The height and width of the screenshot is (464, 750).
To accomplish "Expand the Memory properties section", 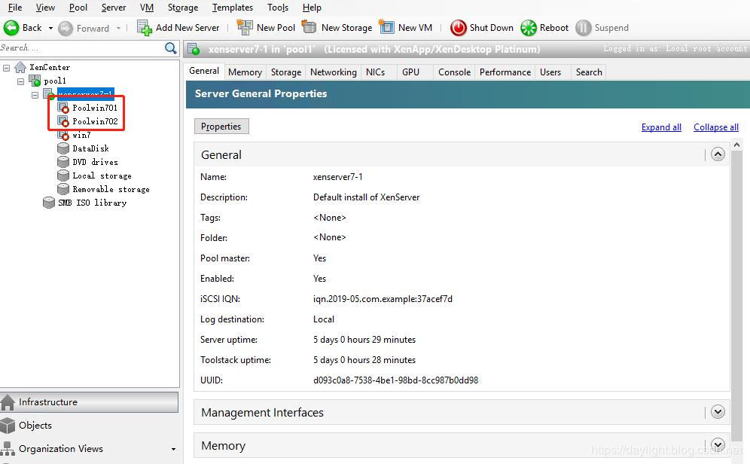I will pos(718,444).
